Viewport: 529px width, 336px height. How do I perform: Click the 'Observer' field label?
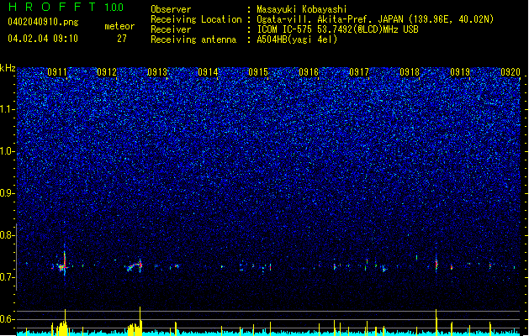(171, 9)
